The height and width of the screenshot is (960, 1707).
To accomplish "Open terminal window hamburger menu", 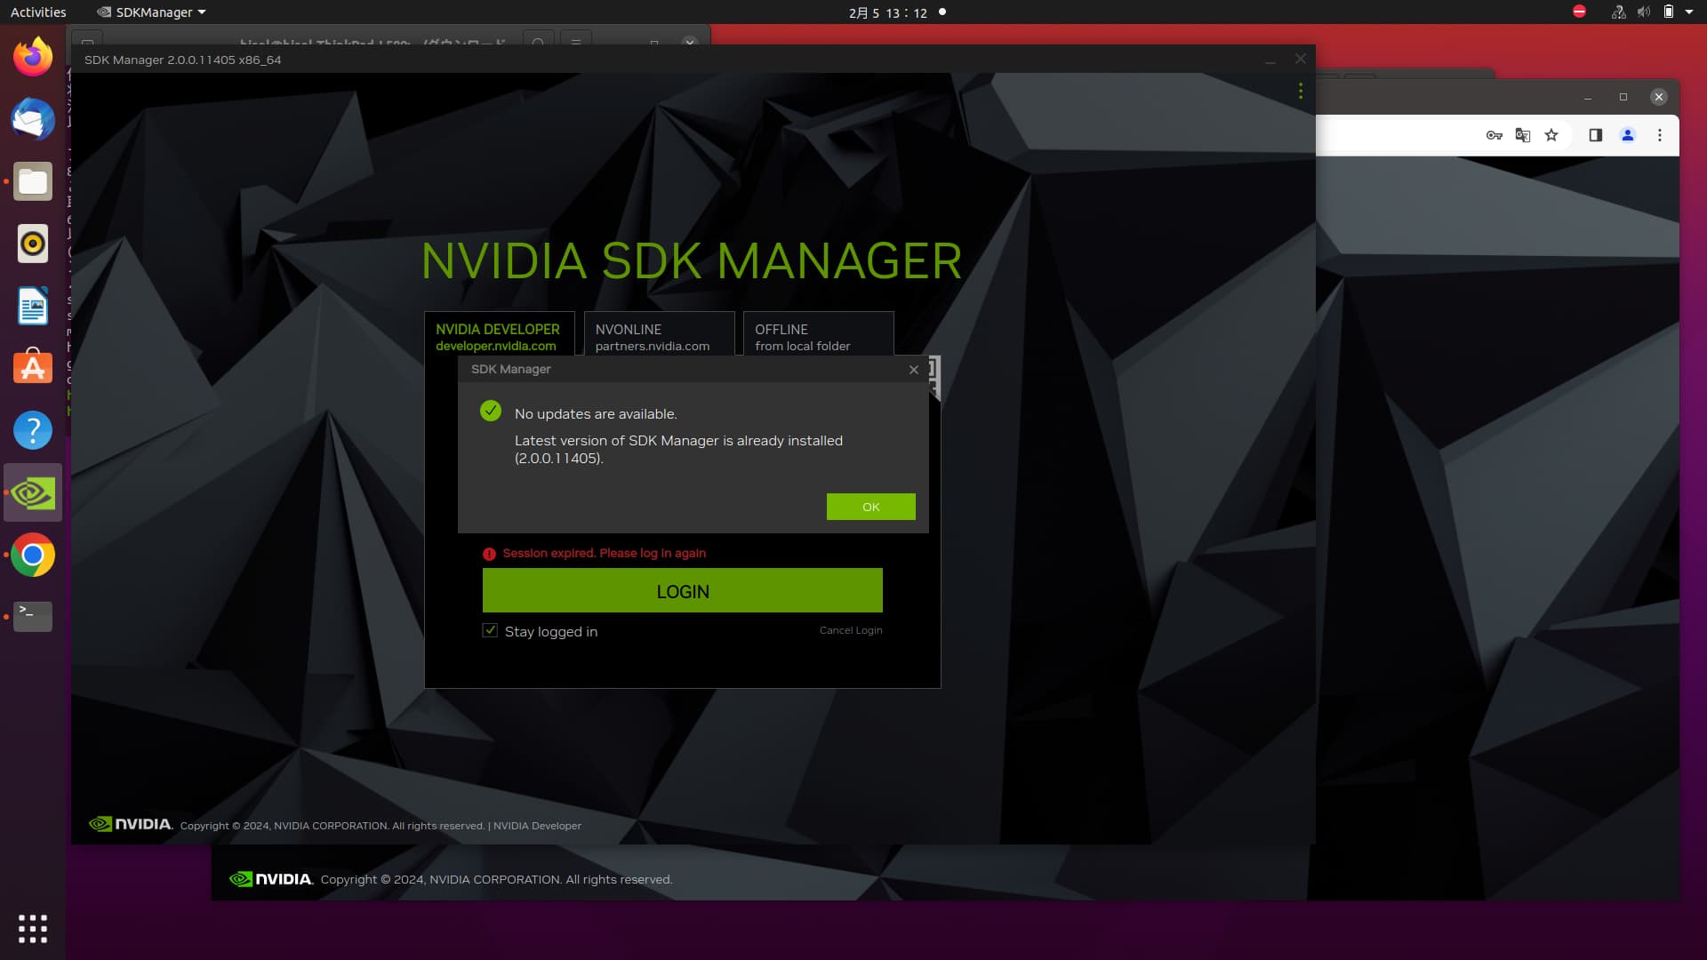I will tap(576, 42).
